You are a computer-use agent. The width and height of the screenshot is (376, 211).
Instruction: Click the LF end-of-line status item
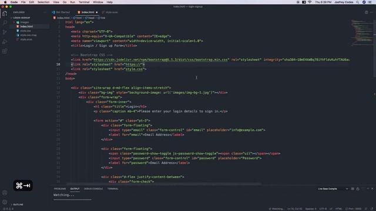click(x=331, y=209)
